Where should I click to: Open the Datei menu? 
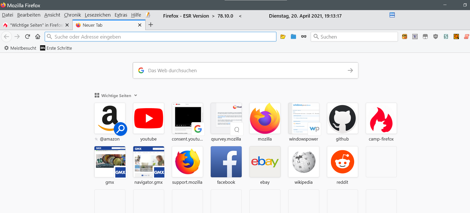pos(7,15)
